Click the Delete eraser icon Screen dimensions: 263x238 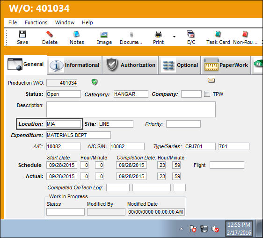point(50,34)
